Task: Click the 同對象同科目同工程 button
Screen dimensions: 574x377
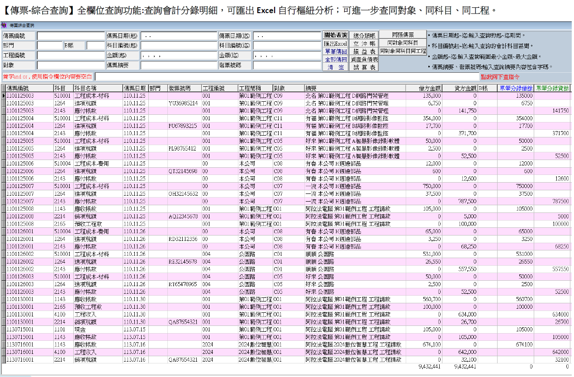Action: (x=403, y=51)
